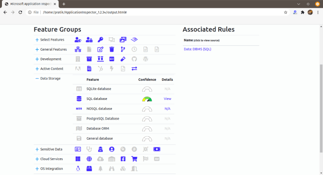Click the trash can icon in General Features
The width and height of the screenshot is (323, 175).
(111, 49)
